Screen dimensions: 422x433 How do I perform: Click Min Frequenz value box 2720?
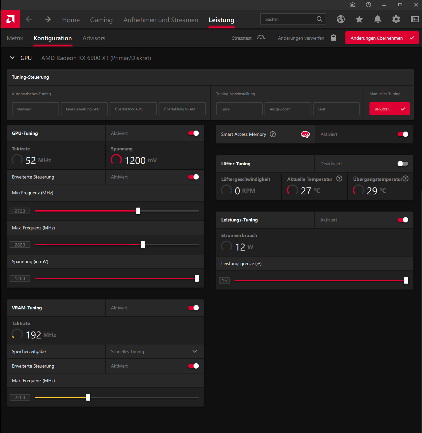coord(20,211)
